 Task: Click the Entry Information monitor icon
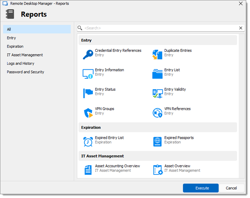88,74
